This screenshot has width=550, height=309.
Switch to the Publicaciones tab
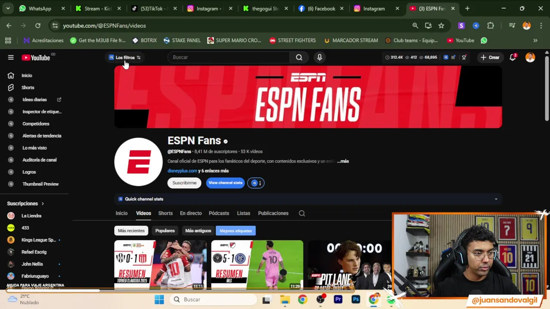click(273, 213)
